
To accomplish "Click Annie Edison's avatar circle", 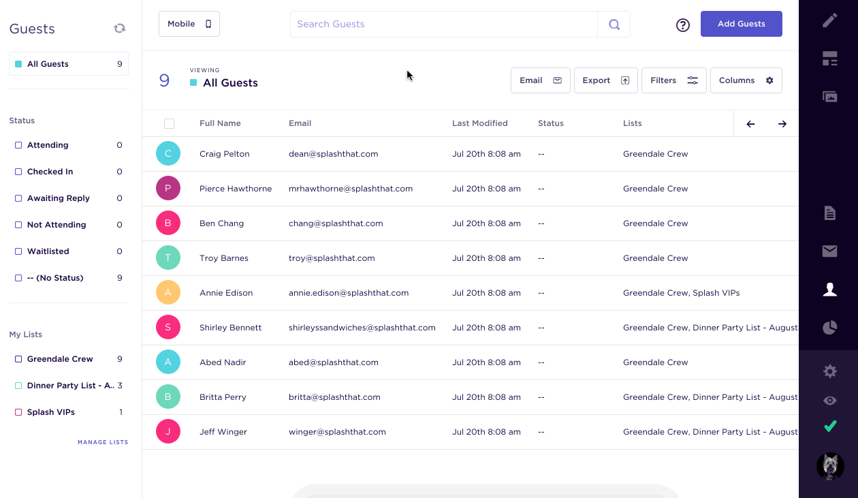I will pos(168,293).
